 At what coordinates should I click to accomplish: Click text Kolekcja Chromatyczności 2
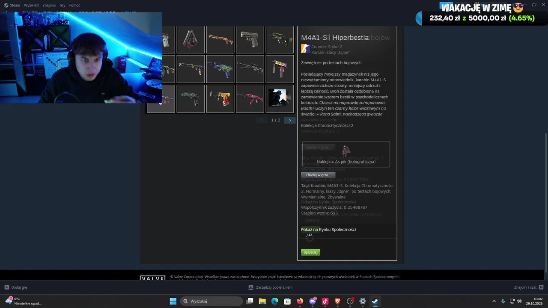(327, 125)
